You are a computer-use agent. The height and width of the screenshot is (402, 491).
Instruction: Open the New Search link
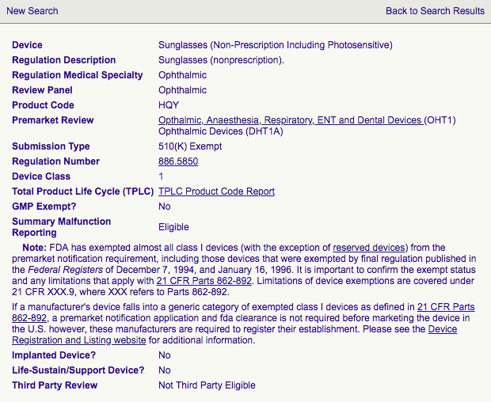point(32,11)
